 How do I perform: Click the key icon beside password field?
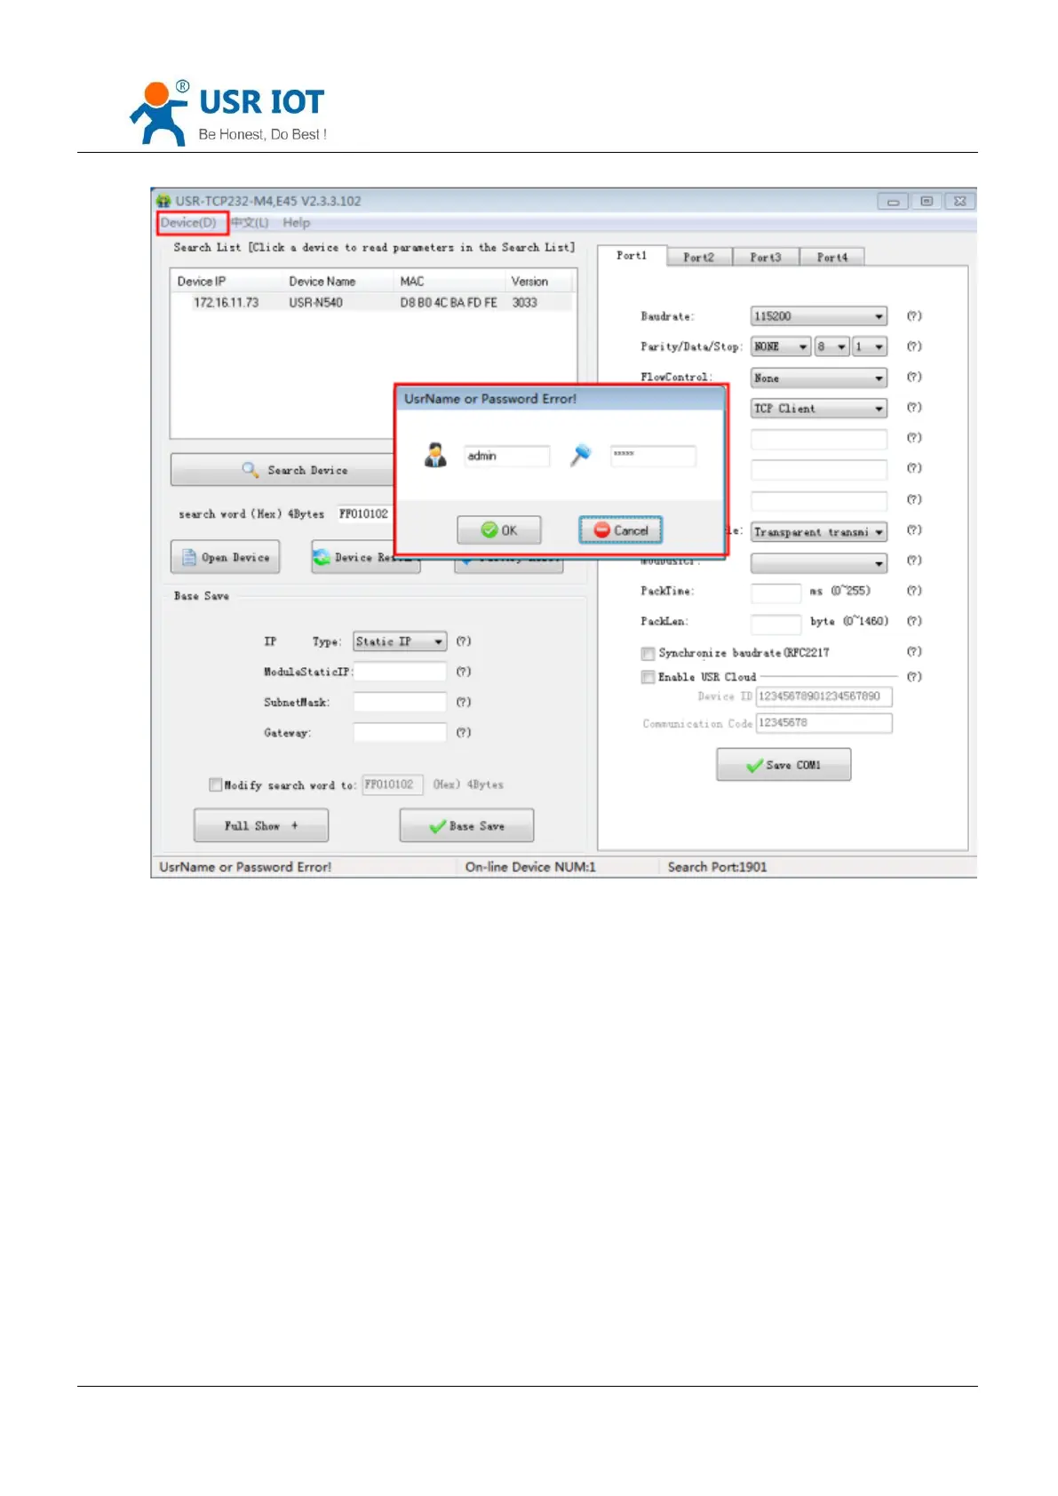point(581,456)
